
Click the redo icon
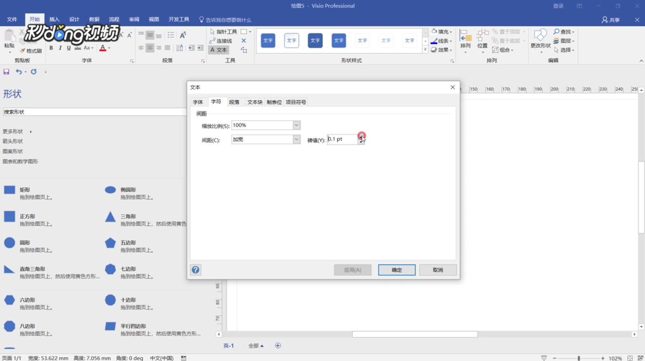(34, 72)
